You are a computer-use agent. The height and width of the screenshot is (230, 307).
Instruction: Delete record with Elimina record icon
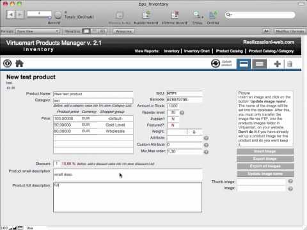pyautogui.click(x=175, y=15)
